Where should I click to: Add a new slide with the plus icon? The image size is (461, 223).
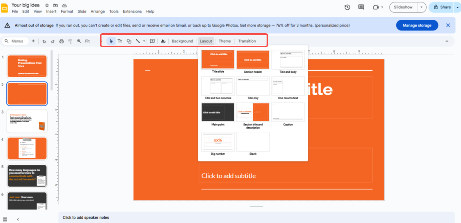coord(33,41)
